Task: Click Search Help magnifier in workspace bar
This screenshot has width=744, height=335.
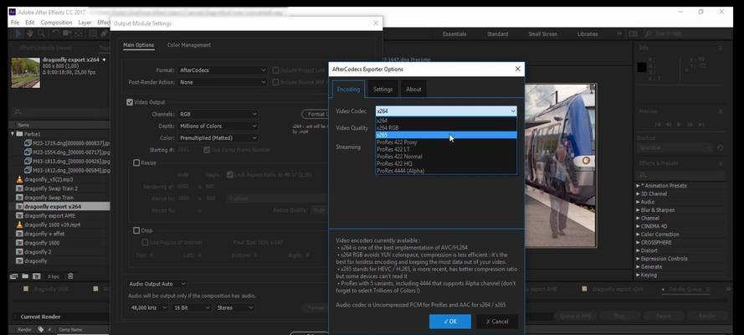Action: (648, 34)
